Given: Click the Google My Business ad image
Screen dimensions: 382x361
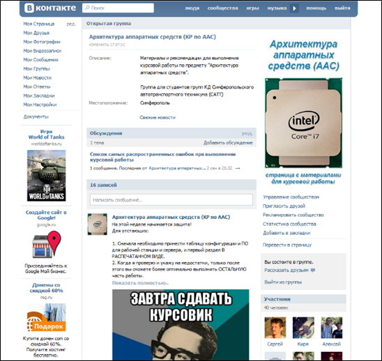Looking at the screenshot, I should (x=46, y=245).
